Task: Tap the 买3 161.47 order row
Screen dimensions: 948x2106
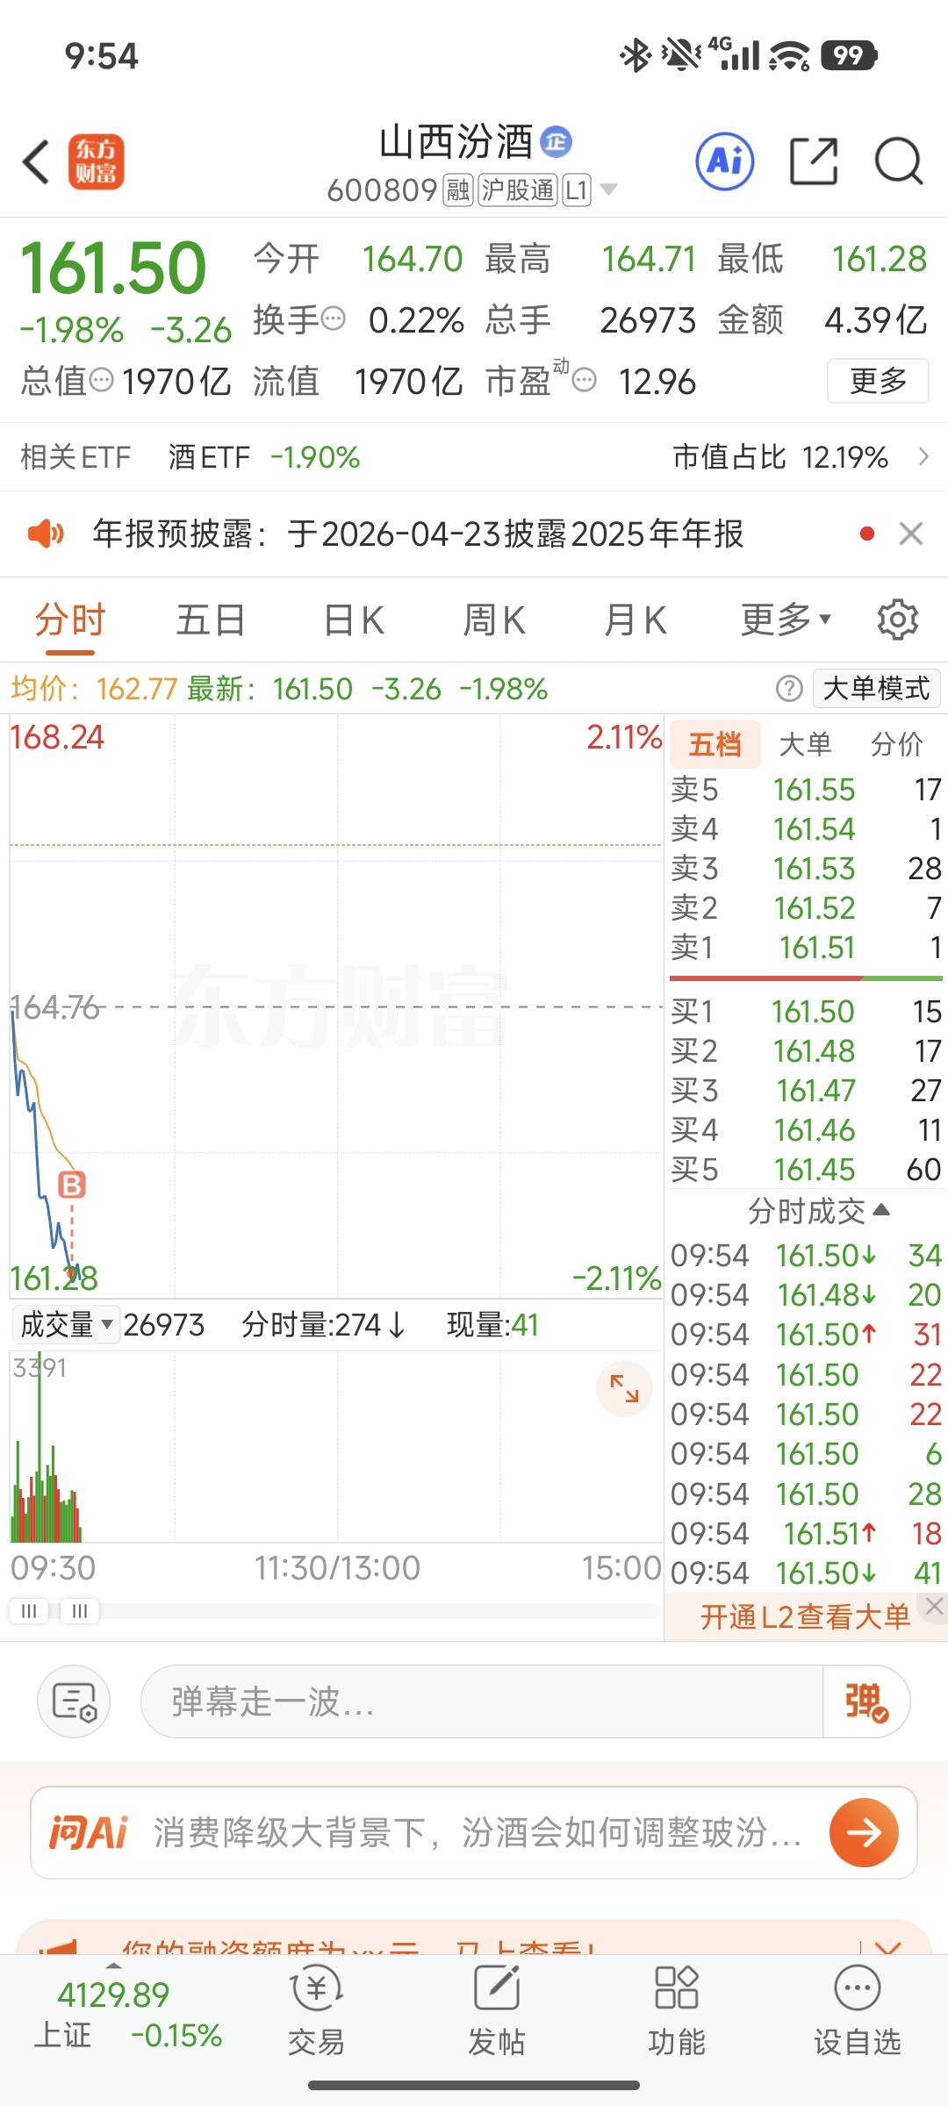Action: coord(806,1090)
